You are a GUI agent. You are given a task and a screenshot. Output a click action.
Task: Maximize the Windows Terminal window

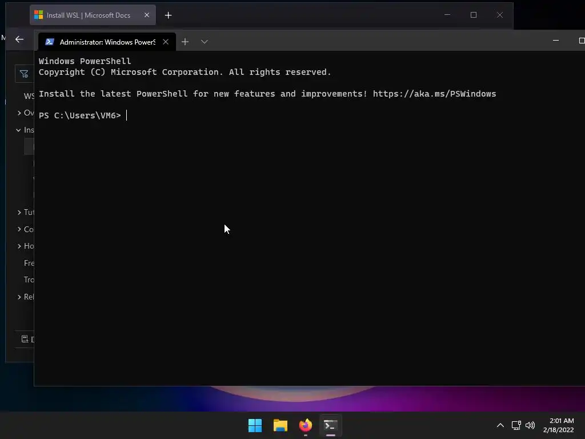[581, 41]
